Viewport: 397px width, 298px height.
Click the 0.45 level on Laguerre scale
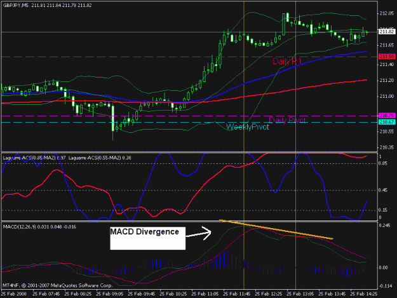tap(383, 190)
